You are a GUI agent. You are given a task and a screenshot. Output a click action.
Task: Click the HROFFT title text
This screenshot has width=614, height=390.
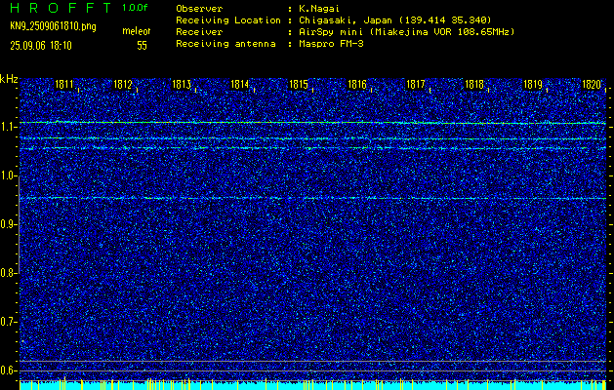click(x=61, y=8)
